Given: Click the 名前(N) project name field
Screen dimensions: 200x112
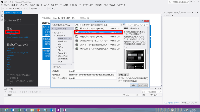Looking at the screenshot, I should pos(92,71).
